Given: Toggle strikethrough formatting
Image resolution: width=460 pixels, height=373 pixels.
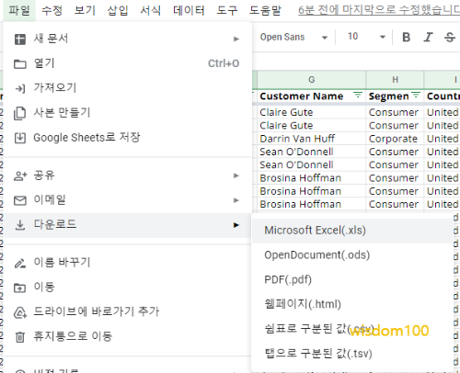Looking at the screenshot, I should (x=450, y=37).
